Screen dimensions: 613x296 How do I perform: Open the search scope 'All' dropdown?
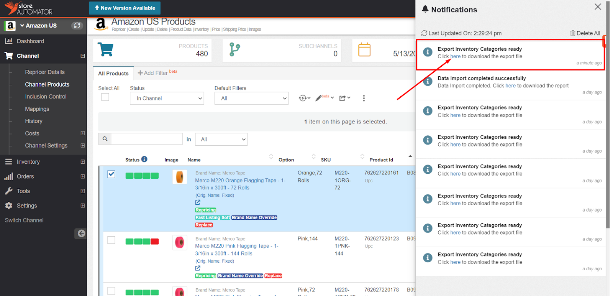point(221,139)
